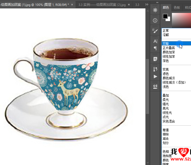The image size is (191, 165).
Task: Choose 点光 blend mode
Action: click(176, 117)
